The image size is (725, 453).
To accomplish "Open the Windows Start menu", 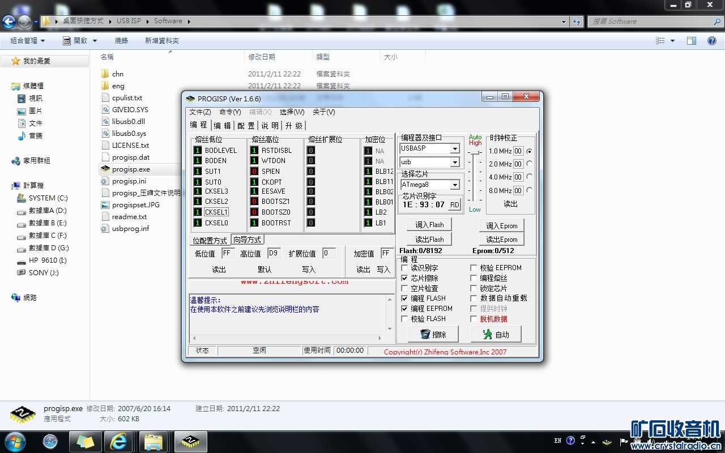I will 14,441.
